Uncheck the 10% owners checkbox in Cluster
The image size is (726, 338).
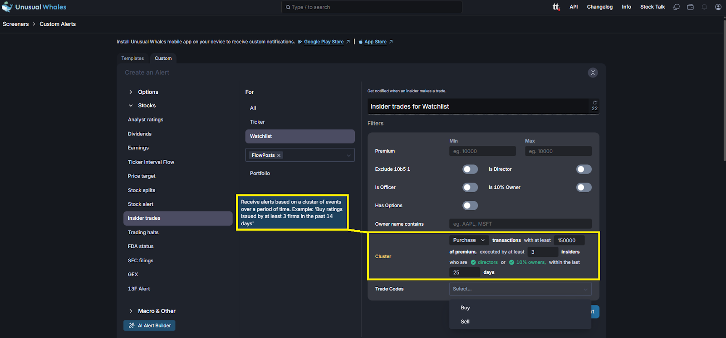512,262
